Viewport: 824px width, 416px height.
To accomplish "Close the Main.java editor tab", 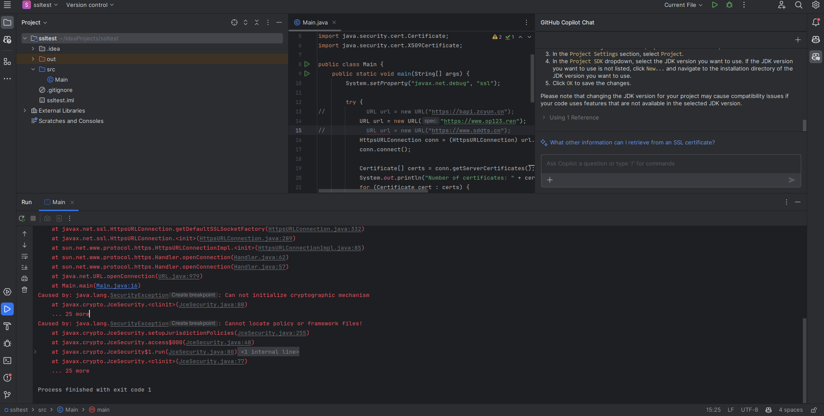I will pos(334,22).
